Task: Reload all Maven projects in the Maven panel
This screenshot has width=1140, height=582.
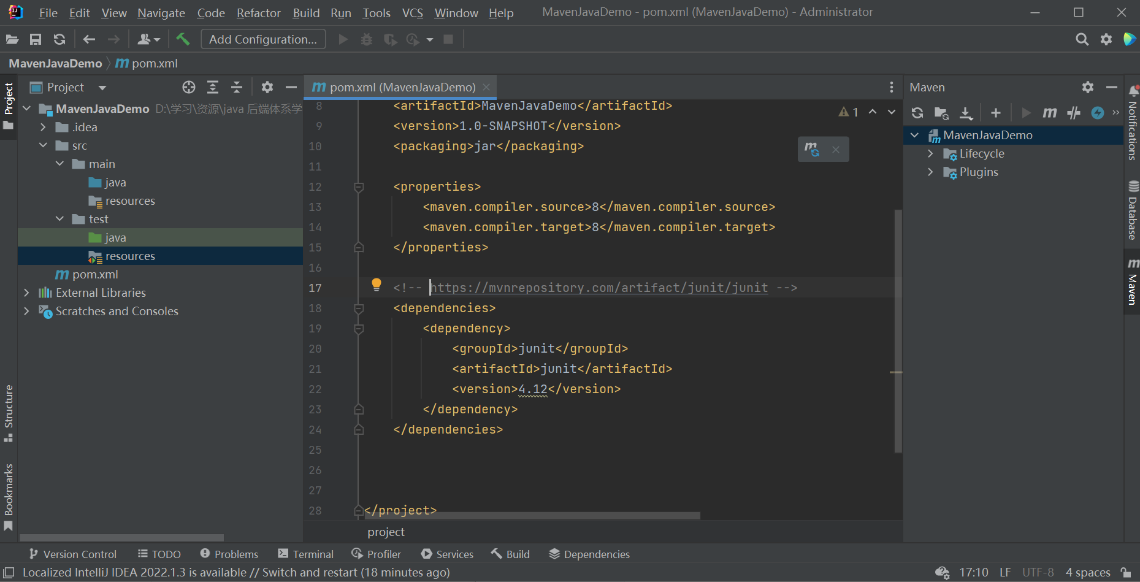Action: coord(917,113)
